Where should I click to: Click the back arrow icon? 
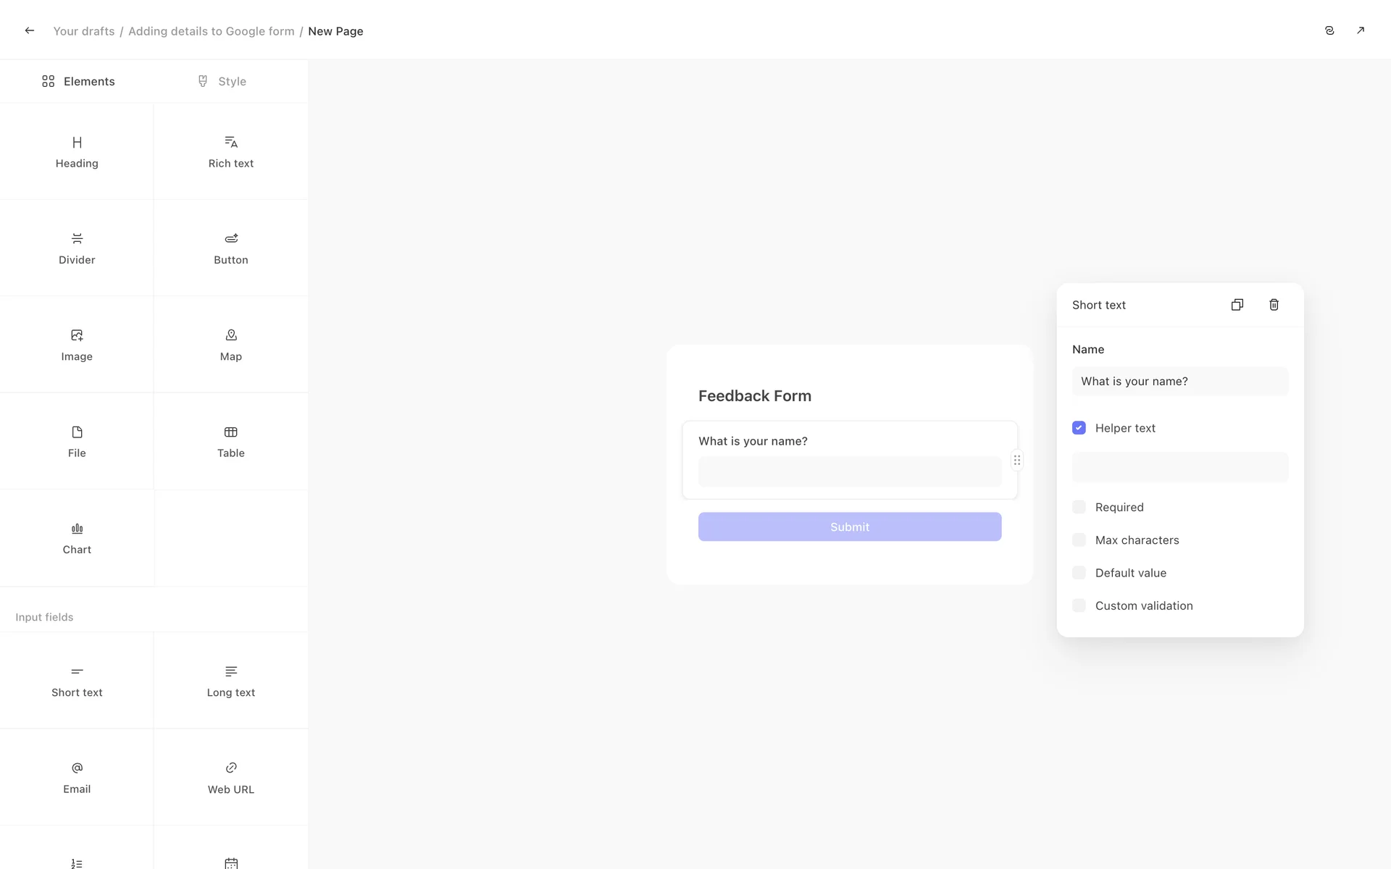(x=29, y=30)
